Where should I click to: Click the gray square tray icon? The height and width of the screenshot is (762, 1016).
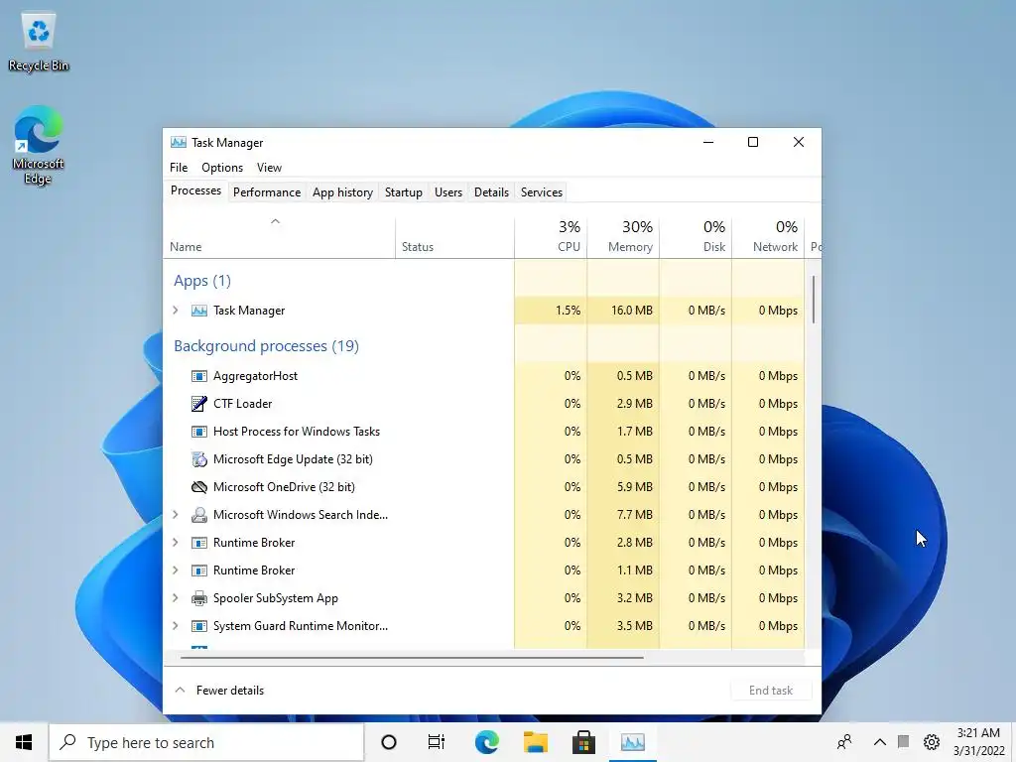pyautogui.click(x=903, y=741)
